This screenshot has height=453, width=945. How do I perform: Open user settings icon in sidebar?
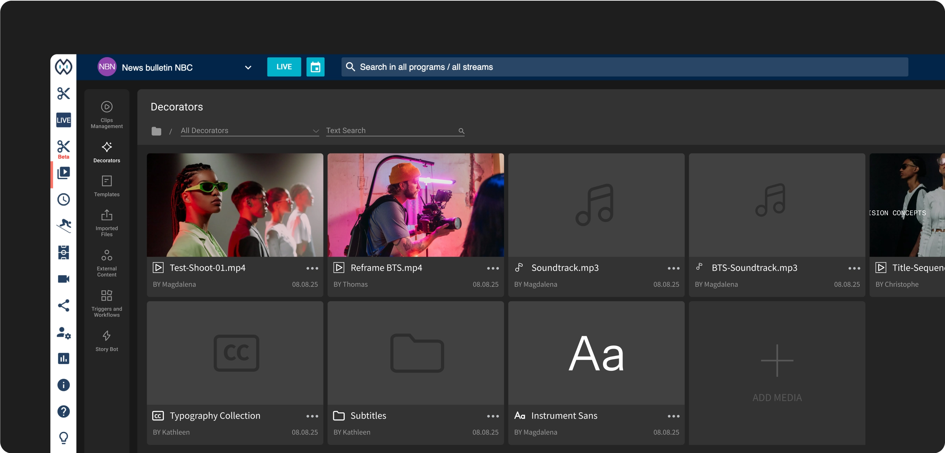pyautogui.click(x=63, y=332)
